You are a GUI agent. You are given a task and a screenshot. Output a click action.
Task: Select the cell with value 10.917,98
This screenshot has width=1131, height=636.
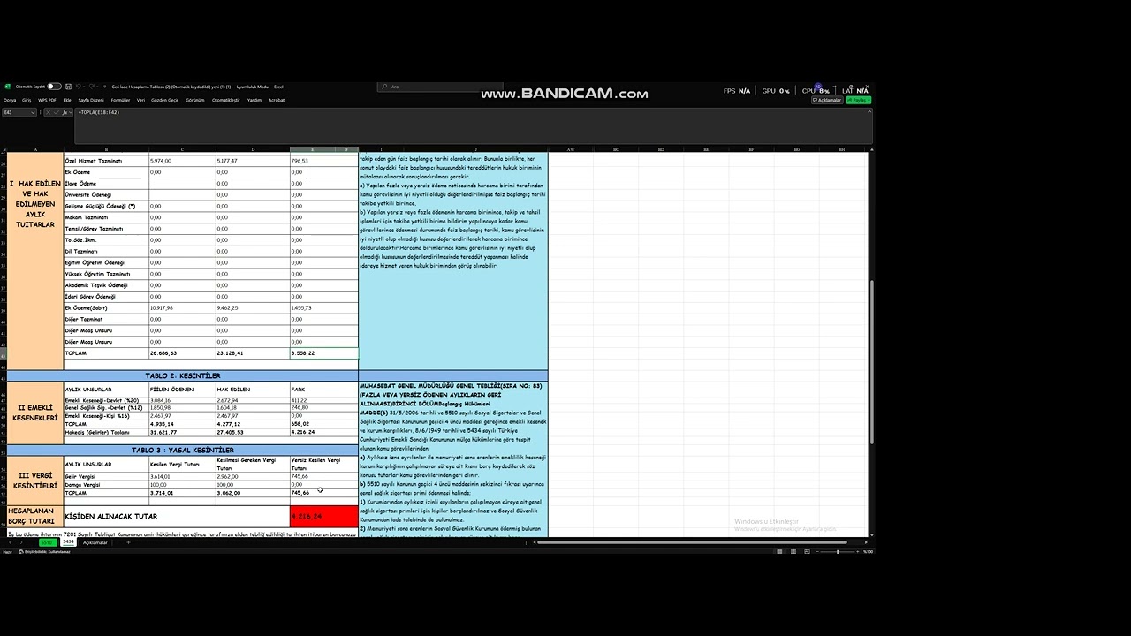pyautogui.click(x=182, y=307)
